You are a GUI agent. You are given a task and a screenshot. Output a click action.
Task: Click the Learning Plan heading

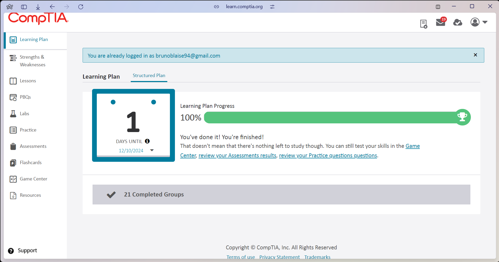point(101,77)
